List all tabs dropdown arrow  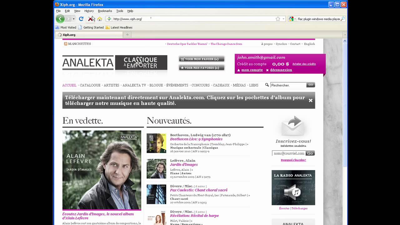click(x=345, y=35)
